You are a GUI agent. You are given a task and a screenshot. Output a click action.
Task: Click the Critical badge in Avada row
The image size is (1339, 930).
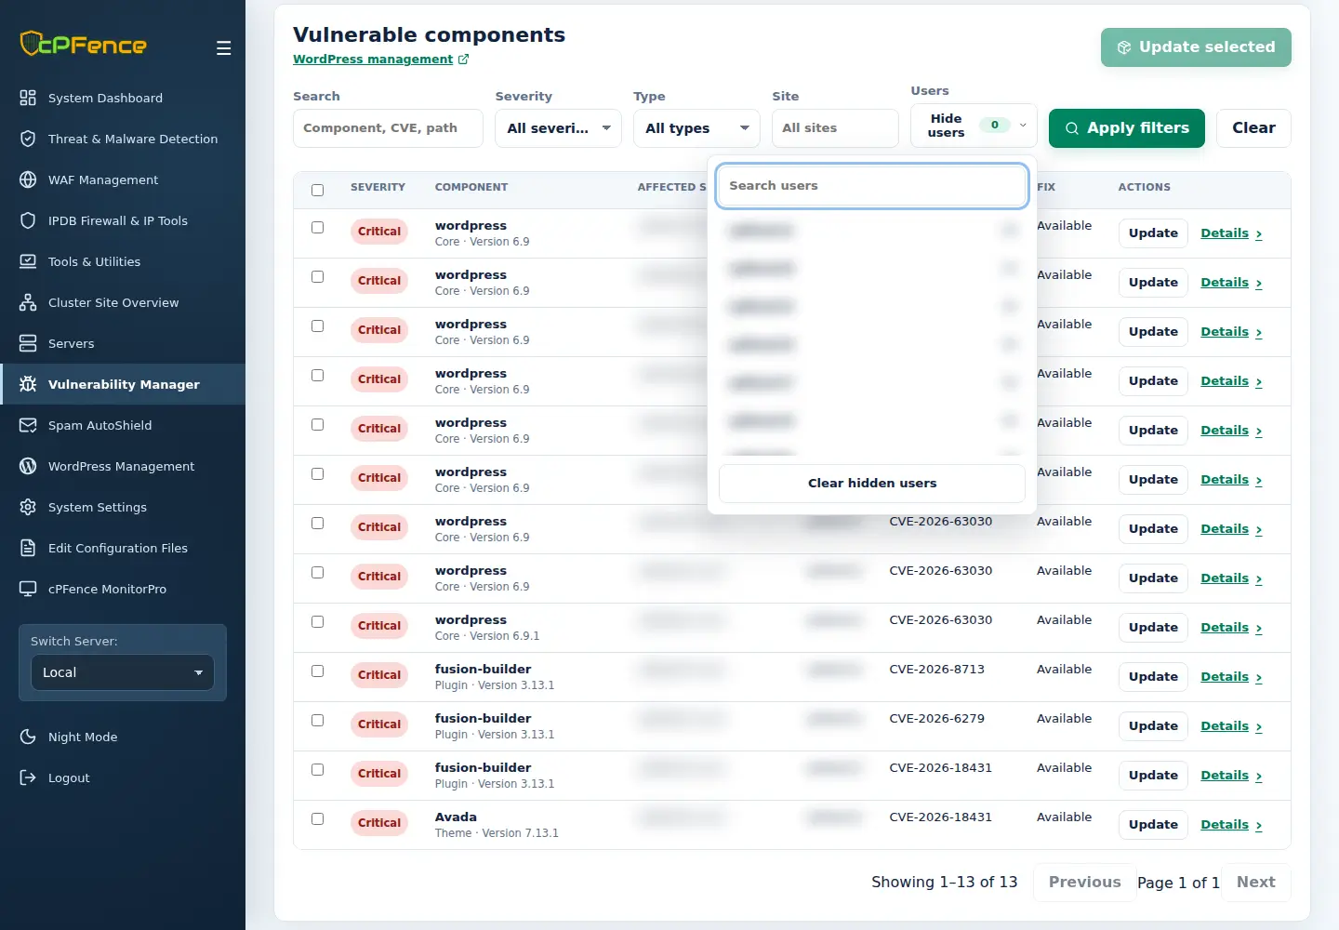(x=379, y=823)
